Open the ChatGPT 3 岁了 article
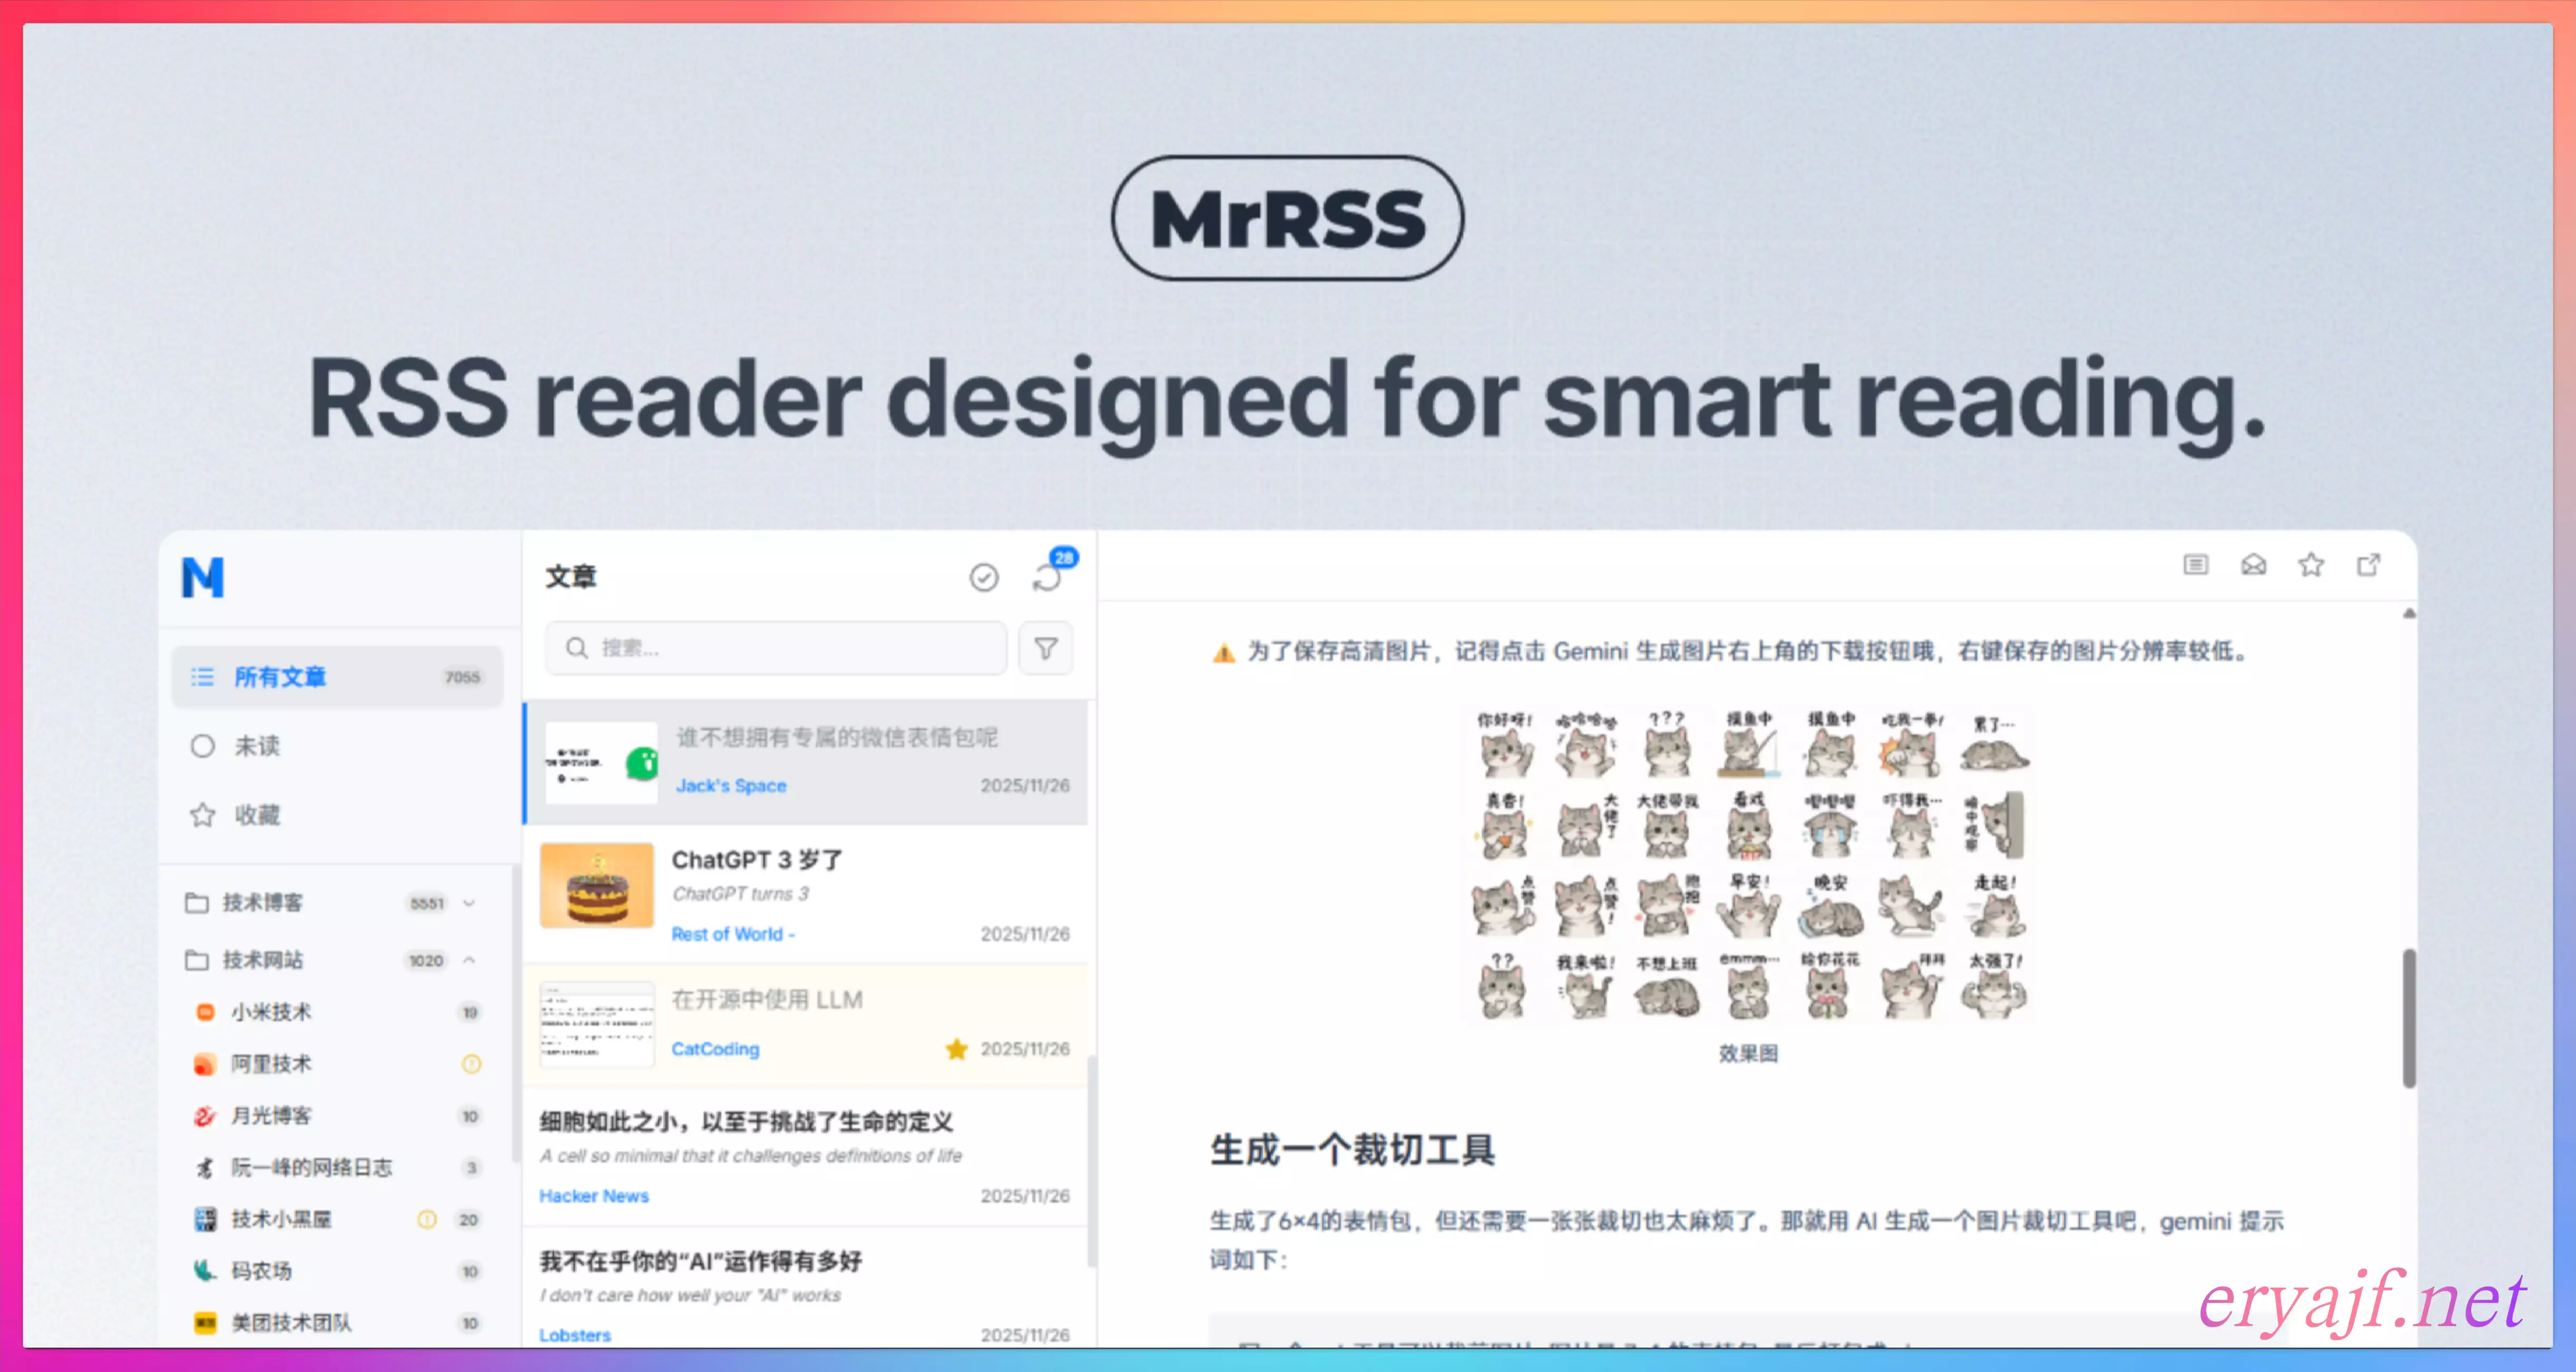 click(756, 860)
